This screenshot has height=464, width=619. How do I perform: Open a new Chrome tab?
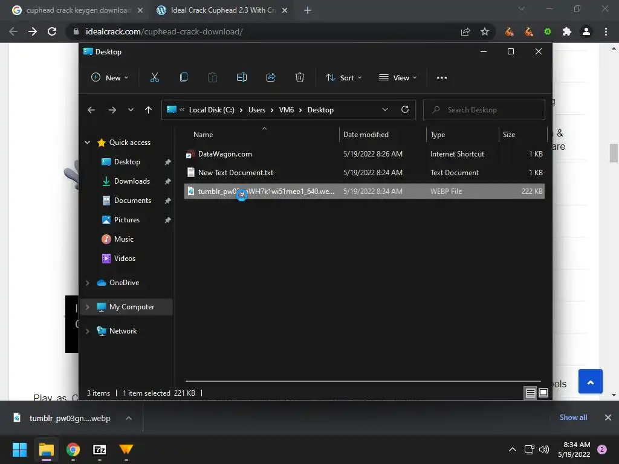(308, 10)
